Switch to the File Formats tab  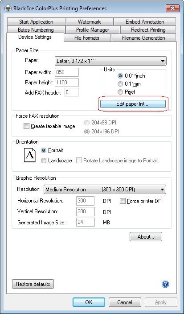point(87,37)
